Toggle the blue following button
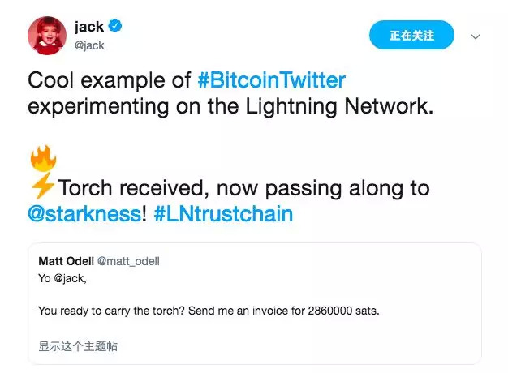 tap(411, 36)
